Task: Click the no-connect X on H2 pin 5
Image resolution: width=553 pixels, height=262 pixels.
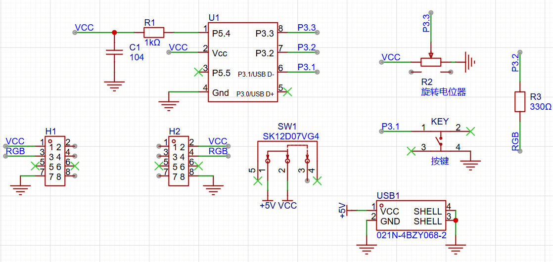Action: click(159, 166)
